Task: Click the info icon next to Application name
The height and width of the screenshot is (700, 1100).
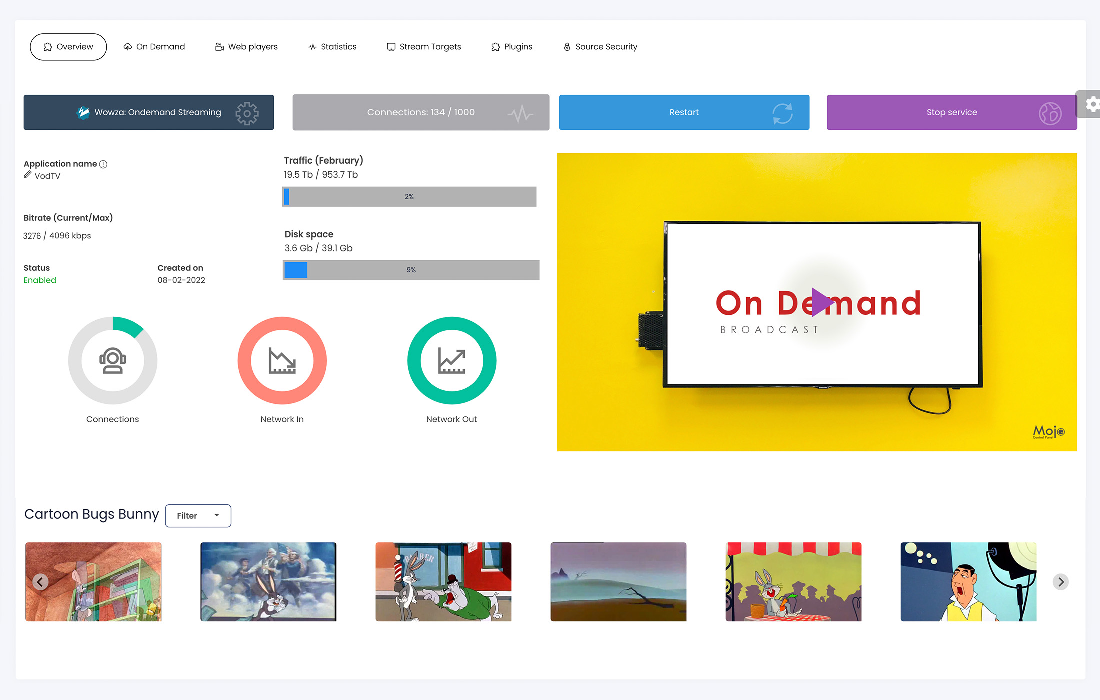Action: (103, 164)
